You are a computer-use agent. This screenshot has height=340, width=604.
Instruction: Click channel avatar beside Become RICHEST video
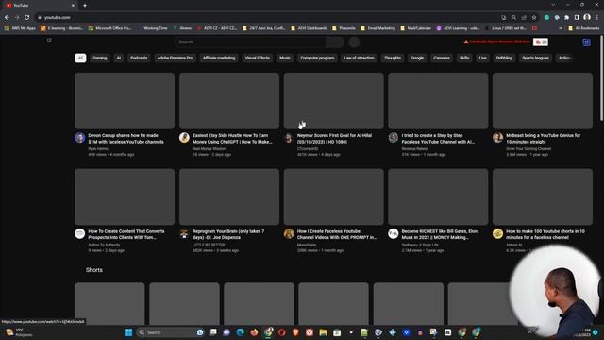(x=394, y=233)
